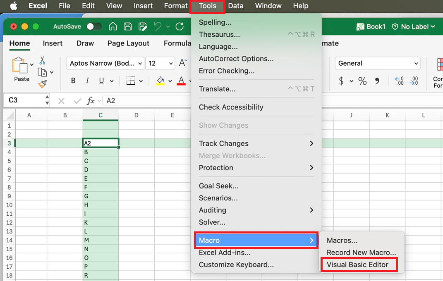This screenshot has width=443, height=281.
Task: Cancel formula entry with X icon
Action: [61, 101]
